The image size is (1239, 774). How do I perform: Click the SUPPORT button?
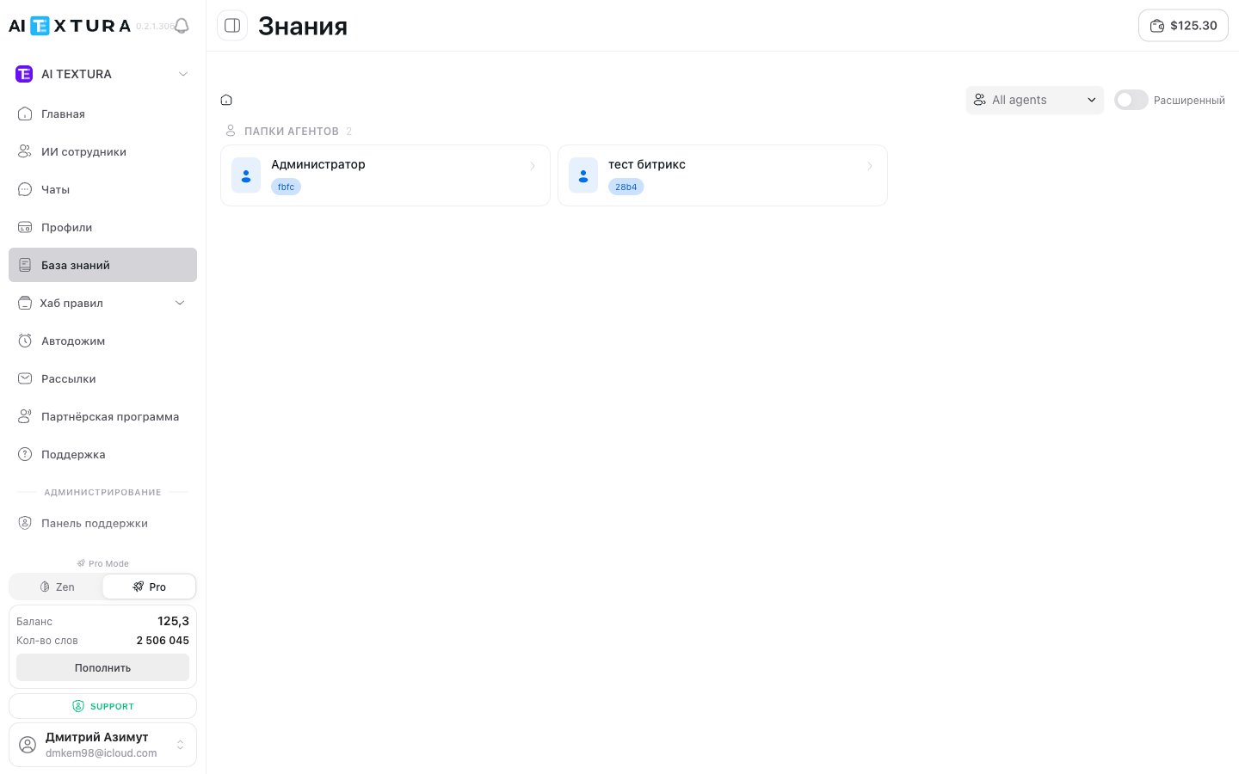coord(102,706)
